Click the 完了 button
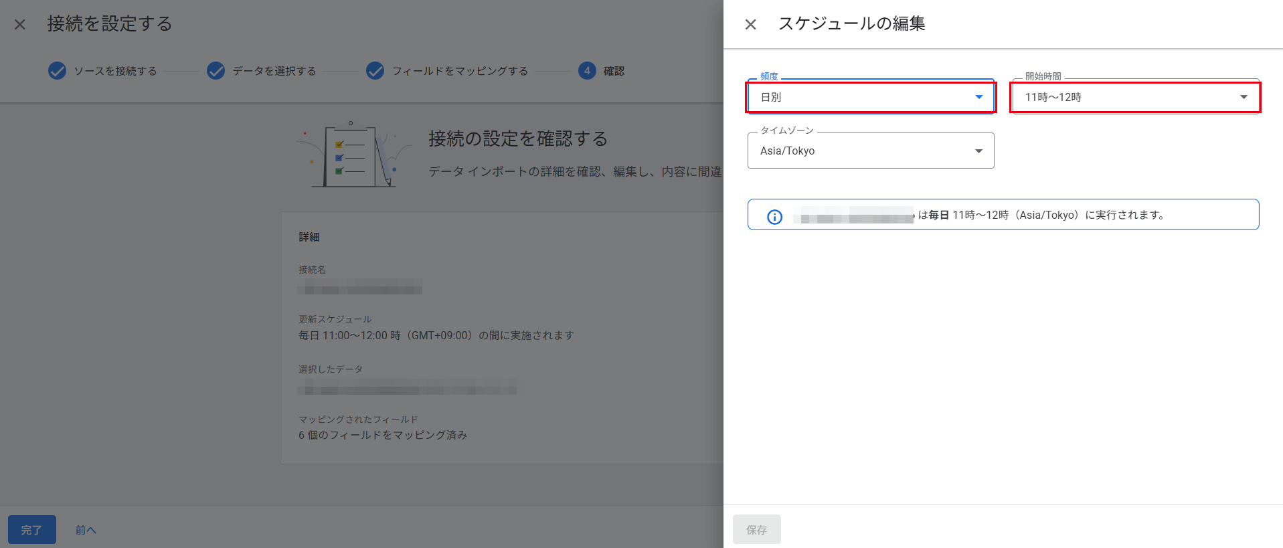Viewport: 1283px width, 548px height. tap(31, 530)
